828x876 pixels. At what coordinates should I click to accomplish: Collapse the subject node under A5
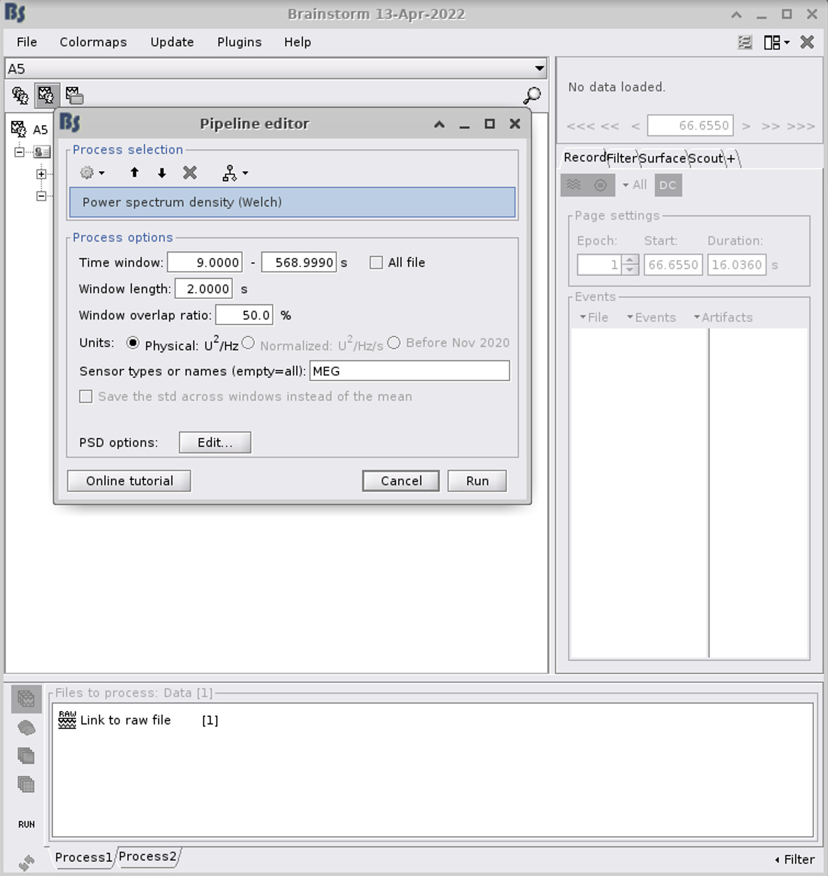point(20,151)
